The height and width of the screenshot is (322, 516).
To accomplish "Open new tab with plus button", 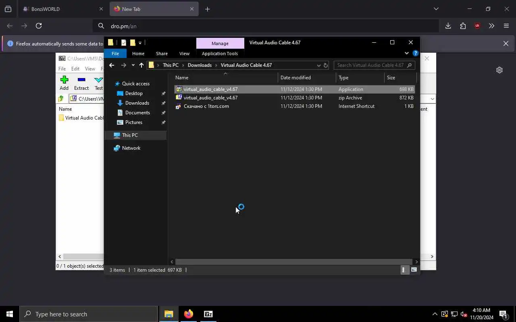I will tap(207, 9).
